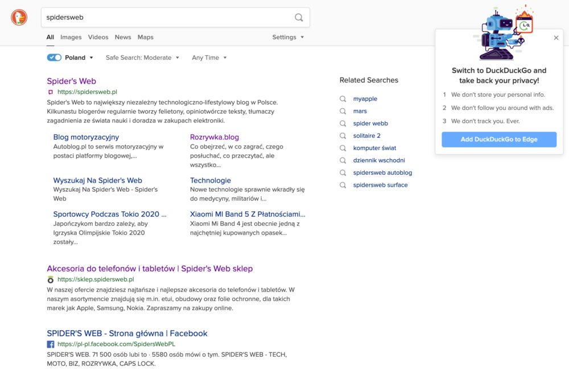Screen dimensions: 569x379
Task: Search related term spidersweb surface
Action: (380, 185)
